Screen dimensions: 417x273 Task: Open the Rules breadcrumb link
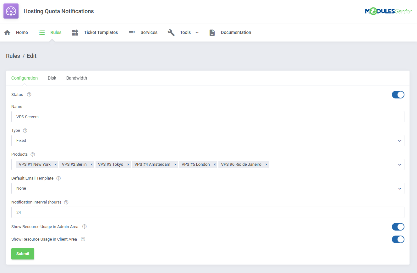[13, 56]
